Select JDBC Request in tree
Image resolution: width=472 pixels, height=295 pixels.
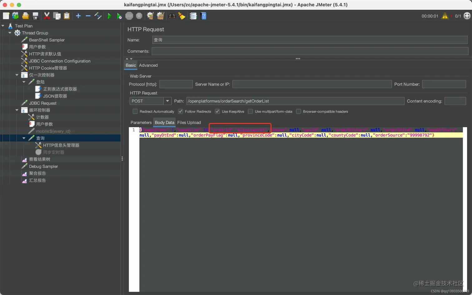coord(43,103)
